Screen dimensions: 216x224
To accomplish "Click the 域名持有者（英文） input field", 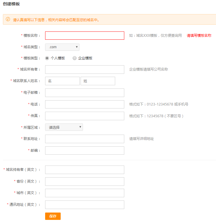I will [84, 170].
